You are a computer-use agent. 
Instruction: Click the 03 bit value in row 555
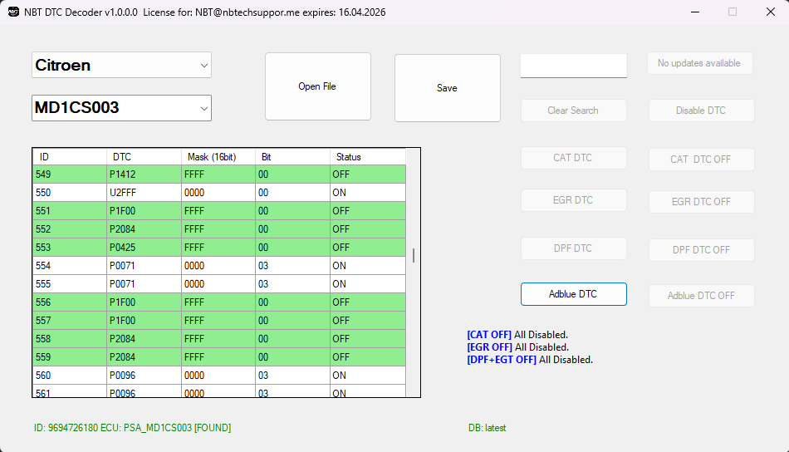(x=292, y=284)
